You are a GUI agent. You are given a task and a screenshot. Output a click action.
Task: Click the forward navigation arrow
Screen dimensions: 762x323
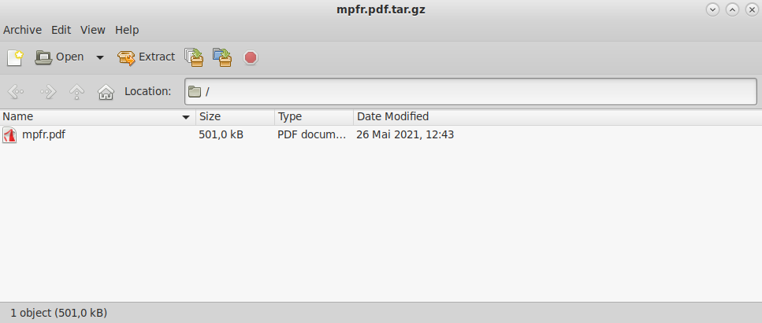(x=48, y=92)
